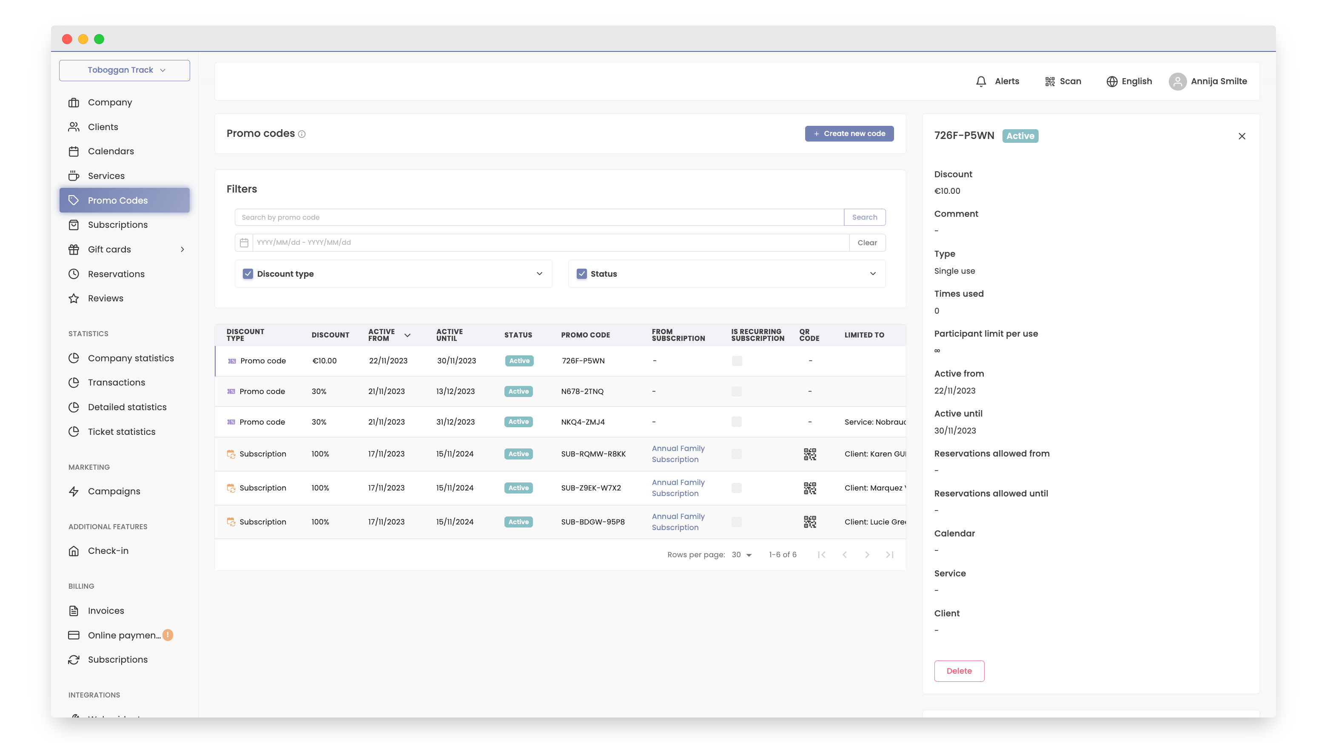Screen dimensions: 1327x743
Task: Click Annija Smilte avatar icon
Action: click(1177, 81)
